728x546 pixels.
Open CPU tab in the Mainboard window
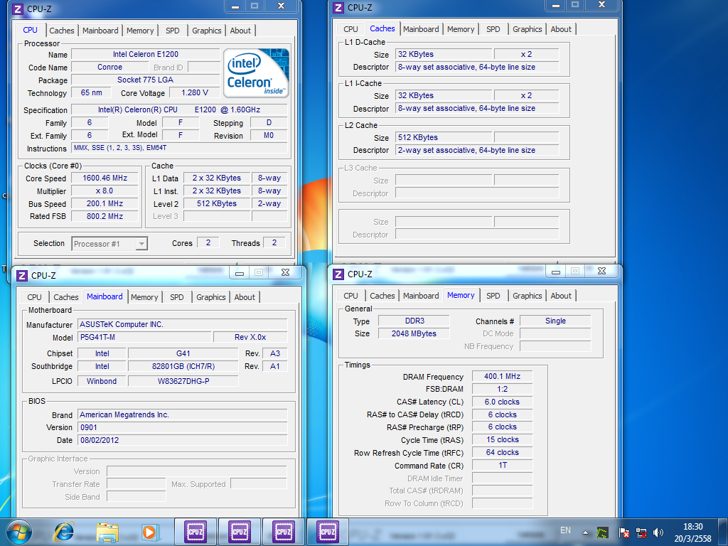(34, 297)
